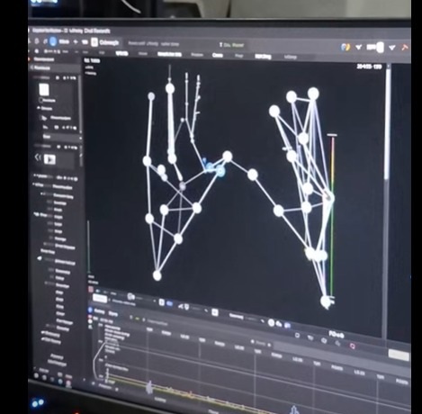Click the white rectangular button below viewport's left corner
This screenshot has height=414, width=422.
(x=100, y=298)
